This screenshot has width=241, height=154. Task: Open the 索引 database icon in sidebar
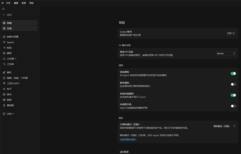tap(4, 94)
